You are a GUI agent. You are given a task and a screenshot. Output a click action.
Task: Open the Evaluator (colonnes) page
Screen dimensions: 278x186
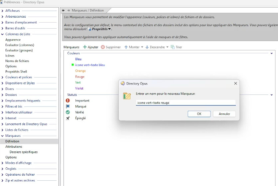(x=20, y=45)
